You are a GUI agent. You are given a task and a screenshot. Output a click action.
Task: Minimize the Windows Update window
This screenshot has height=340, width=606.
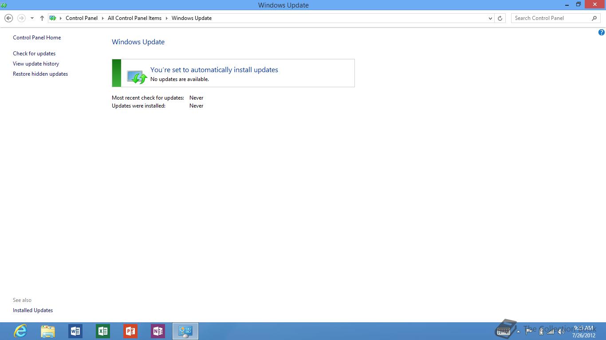[x=567, y=4]
